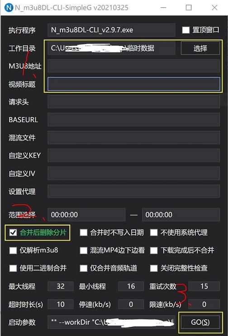Click the 最大线程 value 32 field
228x336 pixels.
(x=61, y=286)
